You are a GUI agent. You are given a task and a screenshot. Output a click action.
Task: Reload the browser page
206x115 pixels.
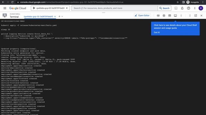click(12, 2)
